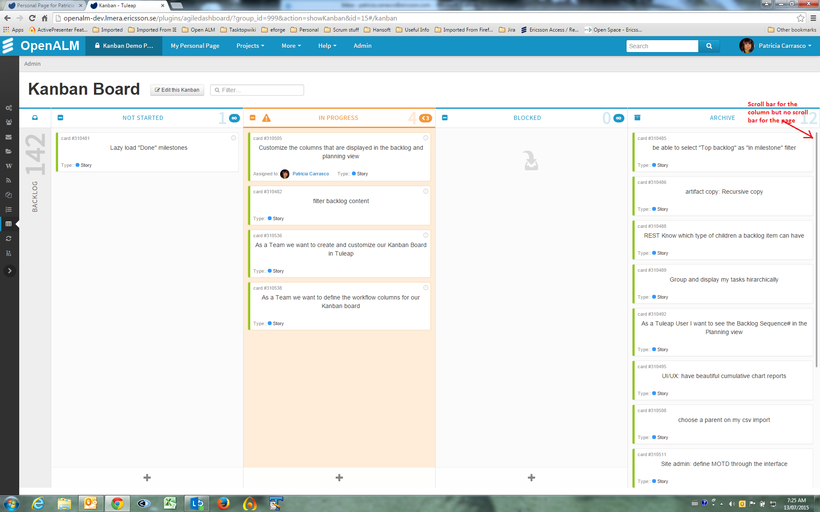
Task: Switch to Kanban - Tuleap browser tab
Action: click(126, 6)
